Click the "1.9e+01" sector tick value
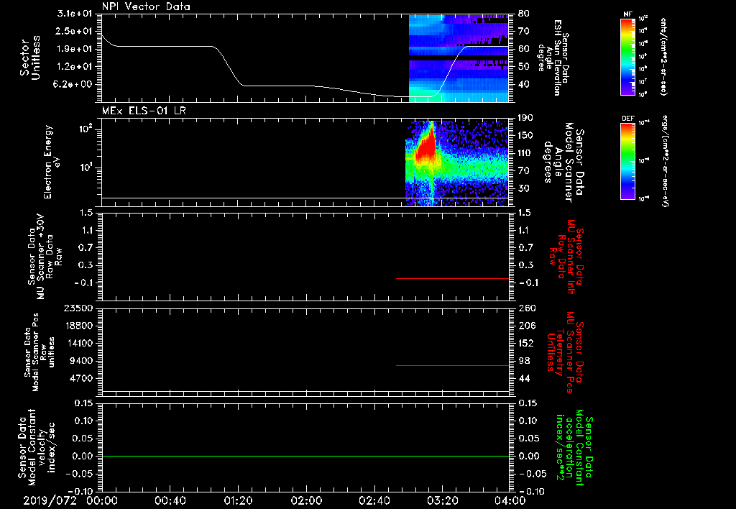Viewport: 736px width, 509px height. [x=75, y=49]
